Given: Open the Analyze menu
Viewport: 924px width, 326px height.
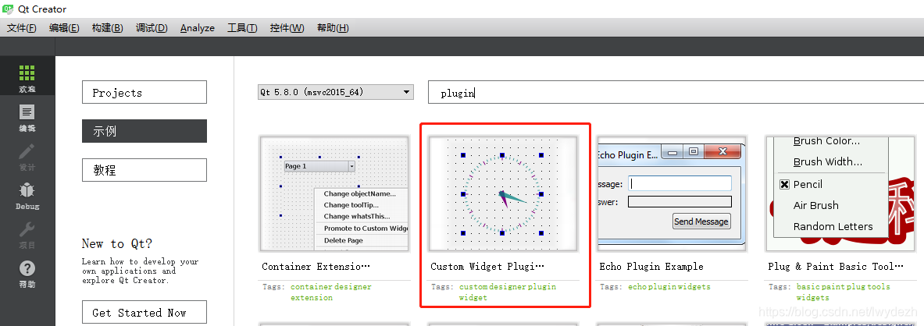Looking at the screenshot, I should click(198, 27).
